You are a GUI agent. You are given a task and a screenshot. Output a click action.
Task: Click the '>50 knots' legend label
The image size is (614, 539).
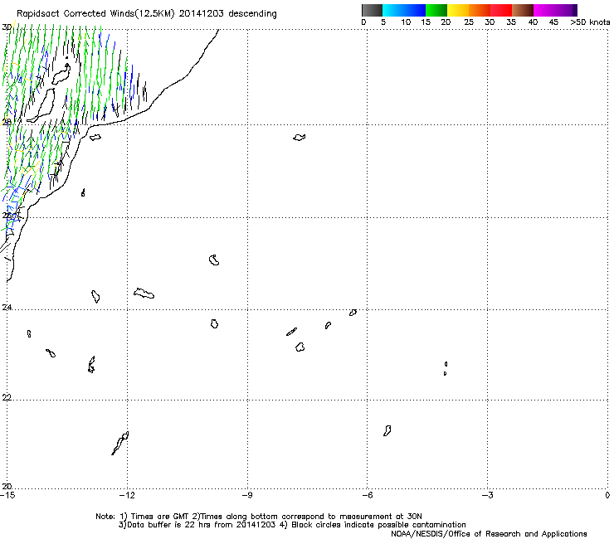click(x=590, y=22)
